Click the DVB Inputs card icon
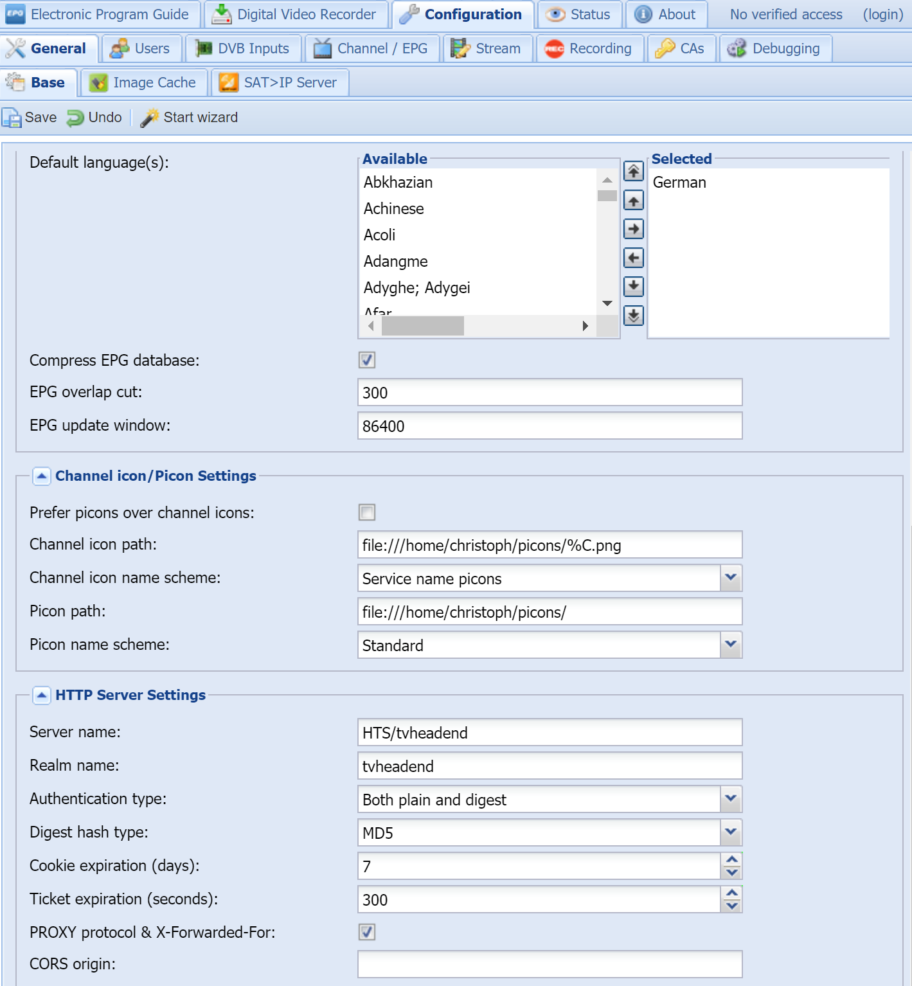Image resolution: width=912 pixels, height=986 pixels. [x=203, y=48]
